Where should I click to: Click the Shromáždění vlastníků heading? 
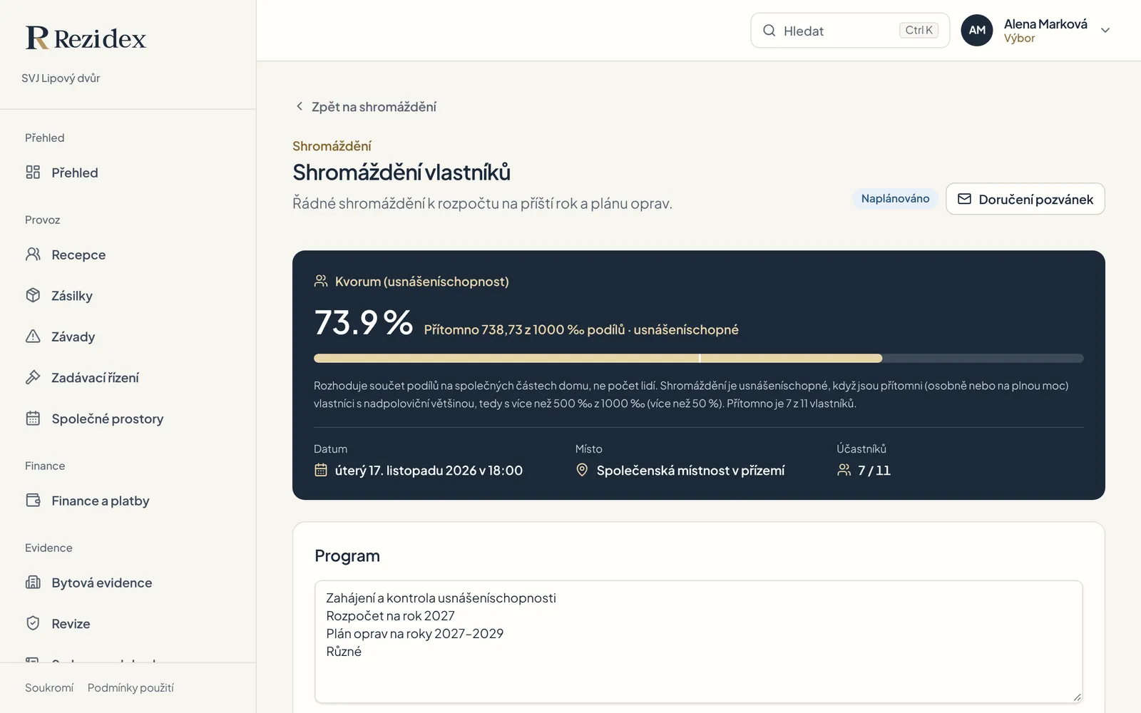pos(401,172)
